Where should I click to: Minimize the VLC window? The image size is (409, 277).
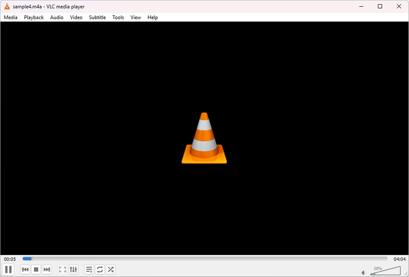tap(361, 7)
